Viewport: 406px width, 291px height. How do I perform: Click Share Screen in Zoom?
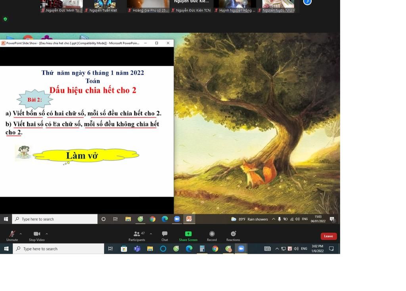tap(188, 235)
